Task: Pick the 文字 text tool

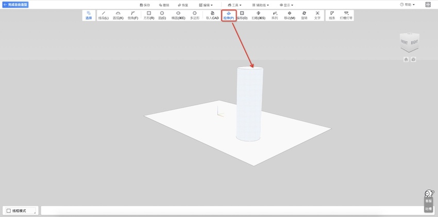Action: (x=317, y=15)
